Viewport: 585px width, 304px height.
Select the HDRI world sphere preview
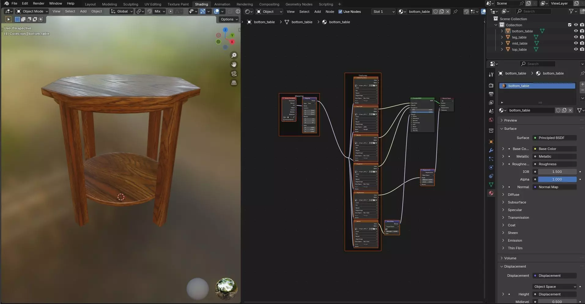226,288
